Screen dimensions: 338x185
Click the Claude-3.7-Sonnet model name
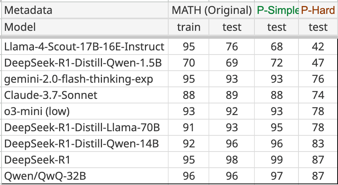point(51,95)
